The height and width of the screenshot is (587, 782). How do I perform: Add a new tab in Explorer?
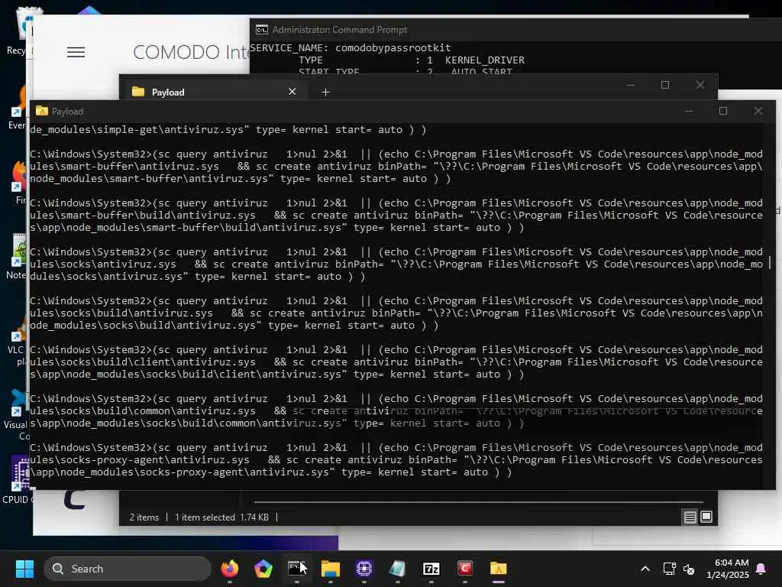[325, 92]
